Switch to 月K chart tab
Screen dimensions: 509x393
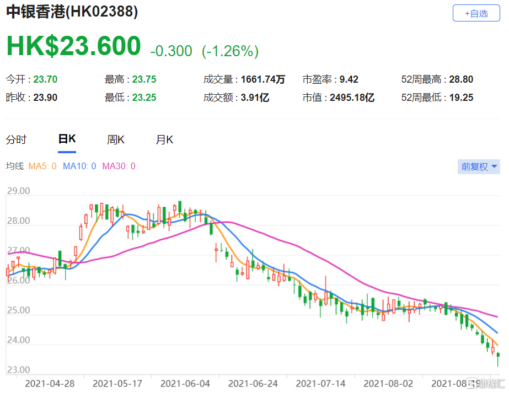click(164, 140)
